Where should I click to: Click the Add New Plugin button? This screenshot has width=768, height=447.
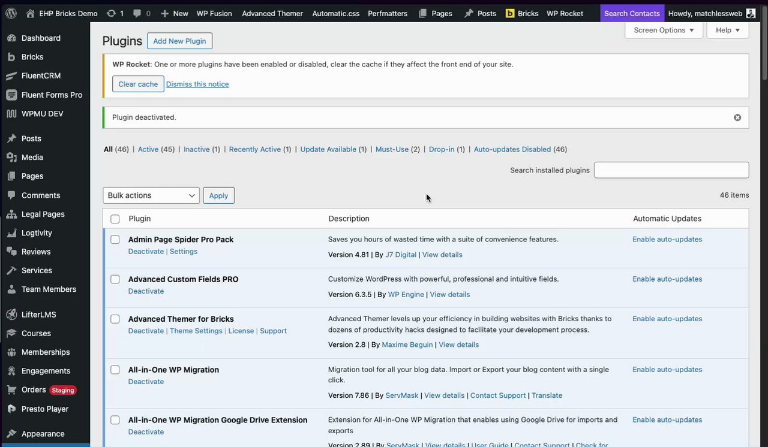tap(179, 41)
